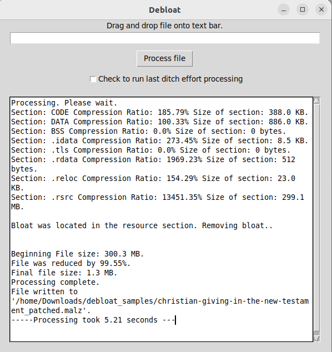Click the /home/Downloads/debloat_samples output path
The width and height of the screenshot is (332, 352).
[x=160, y=306]
